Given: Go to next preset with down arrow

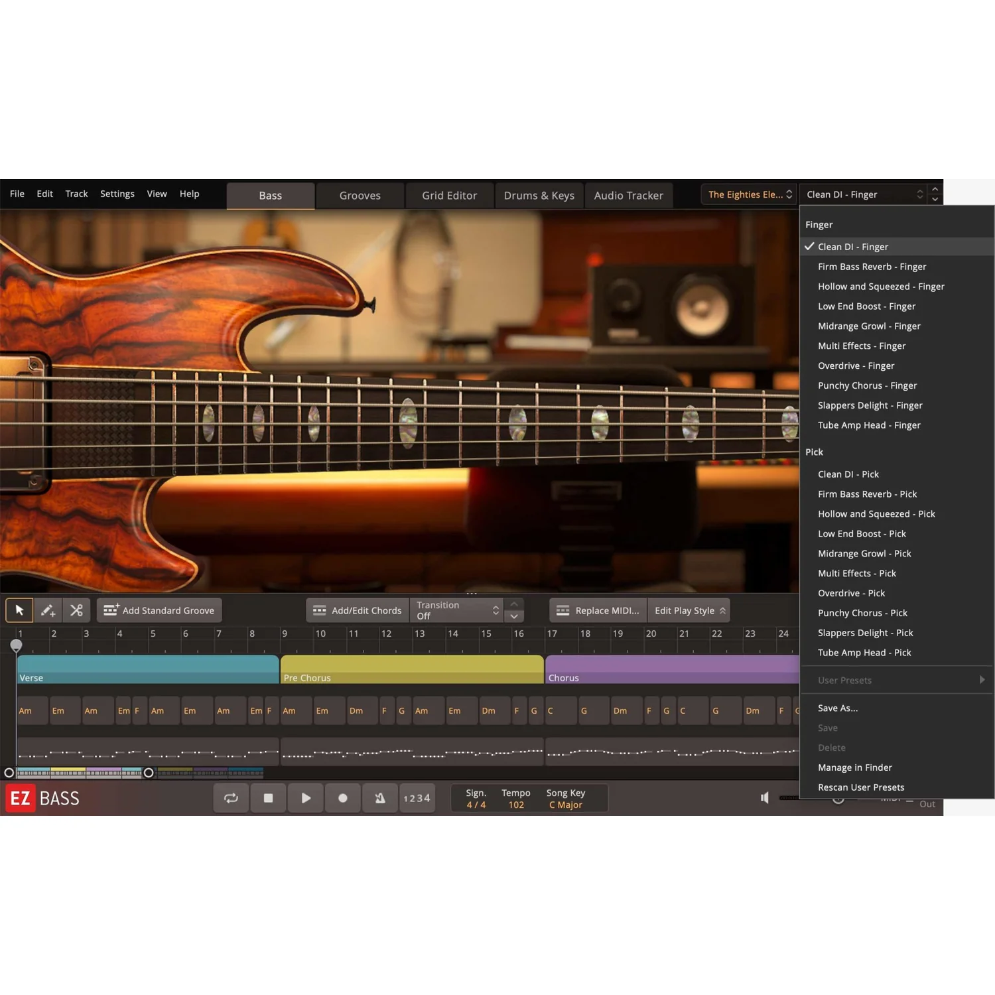Looking at the screenshot, I should click(x=935, y=200).
